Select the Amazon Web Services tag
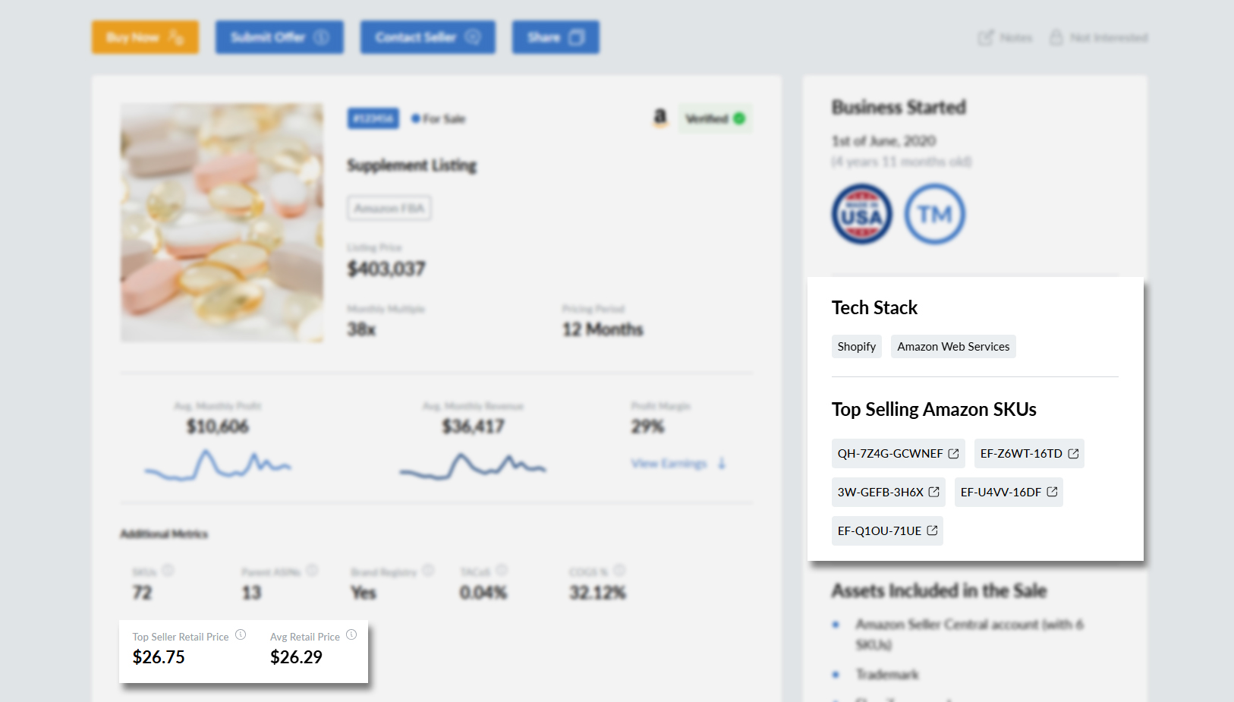The image size is (1234, 702). [x=952, y=347]
